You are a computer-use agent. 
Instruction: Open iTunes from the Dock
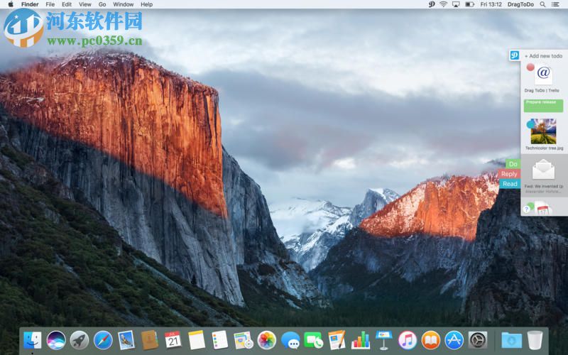pyautogui.click(x=407, y=340)
